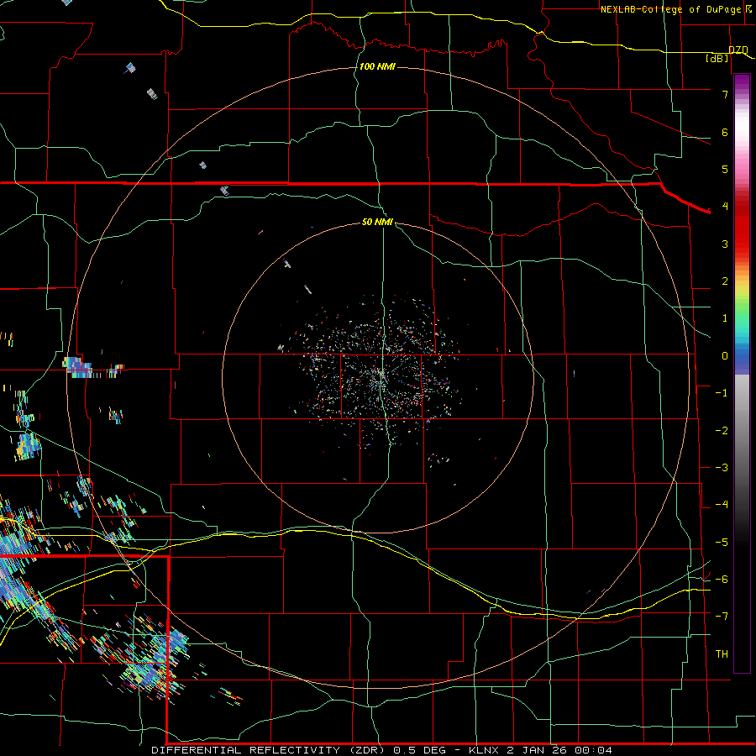Image resolution: width=756 pixels, height=756 pixels.
Task: Click the scale value -4 label
Action: pyautogui.click(x=722, y=505)
